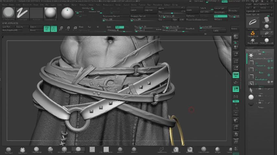Viewport: 277px width, 155px height.
Task: Click the Scroll canvas hand icon
Action: pyautogui.click(x=236, y=47)
